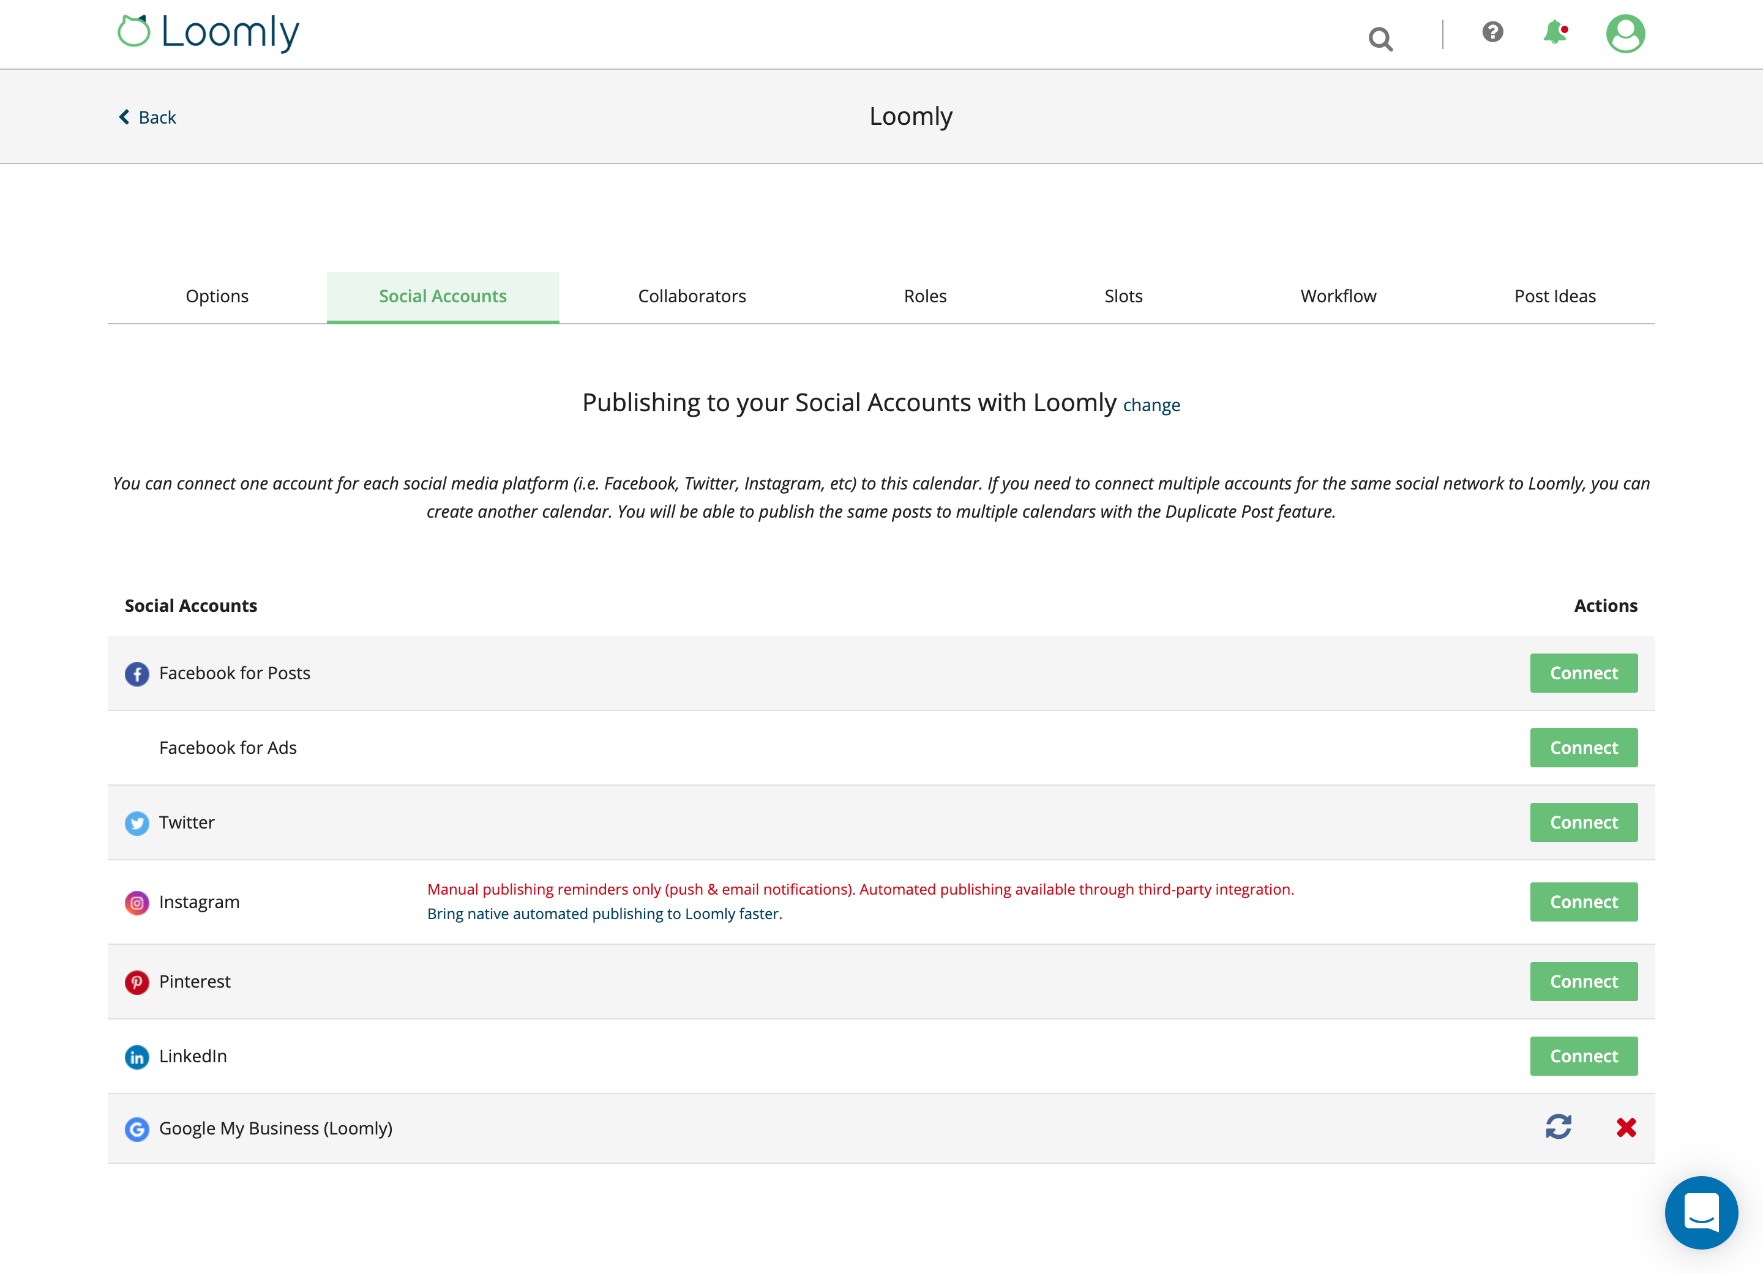Image resolution: width=1763 pixels, height=1274 pixels.
Task: Remove Google My Business account with red X
Action: tap(1626, 1127)
